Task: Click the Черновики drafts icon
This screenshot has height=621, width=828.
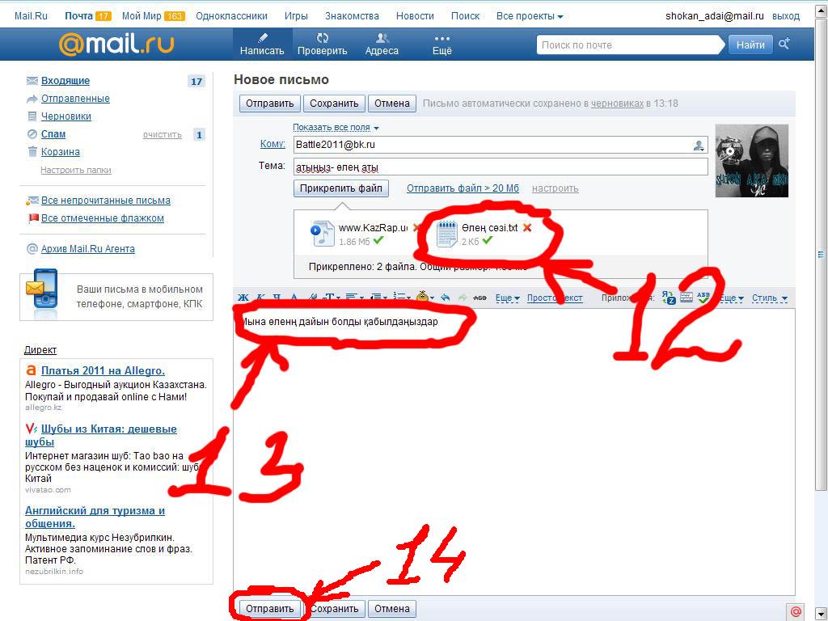Action: (32, 116)
